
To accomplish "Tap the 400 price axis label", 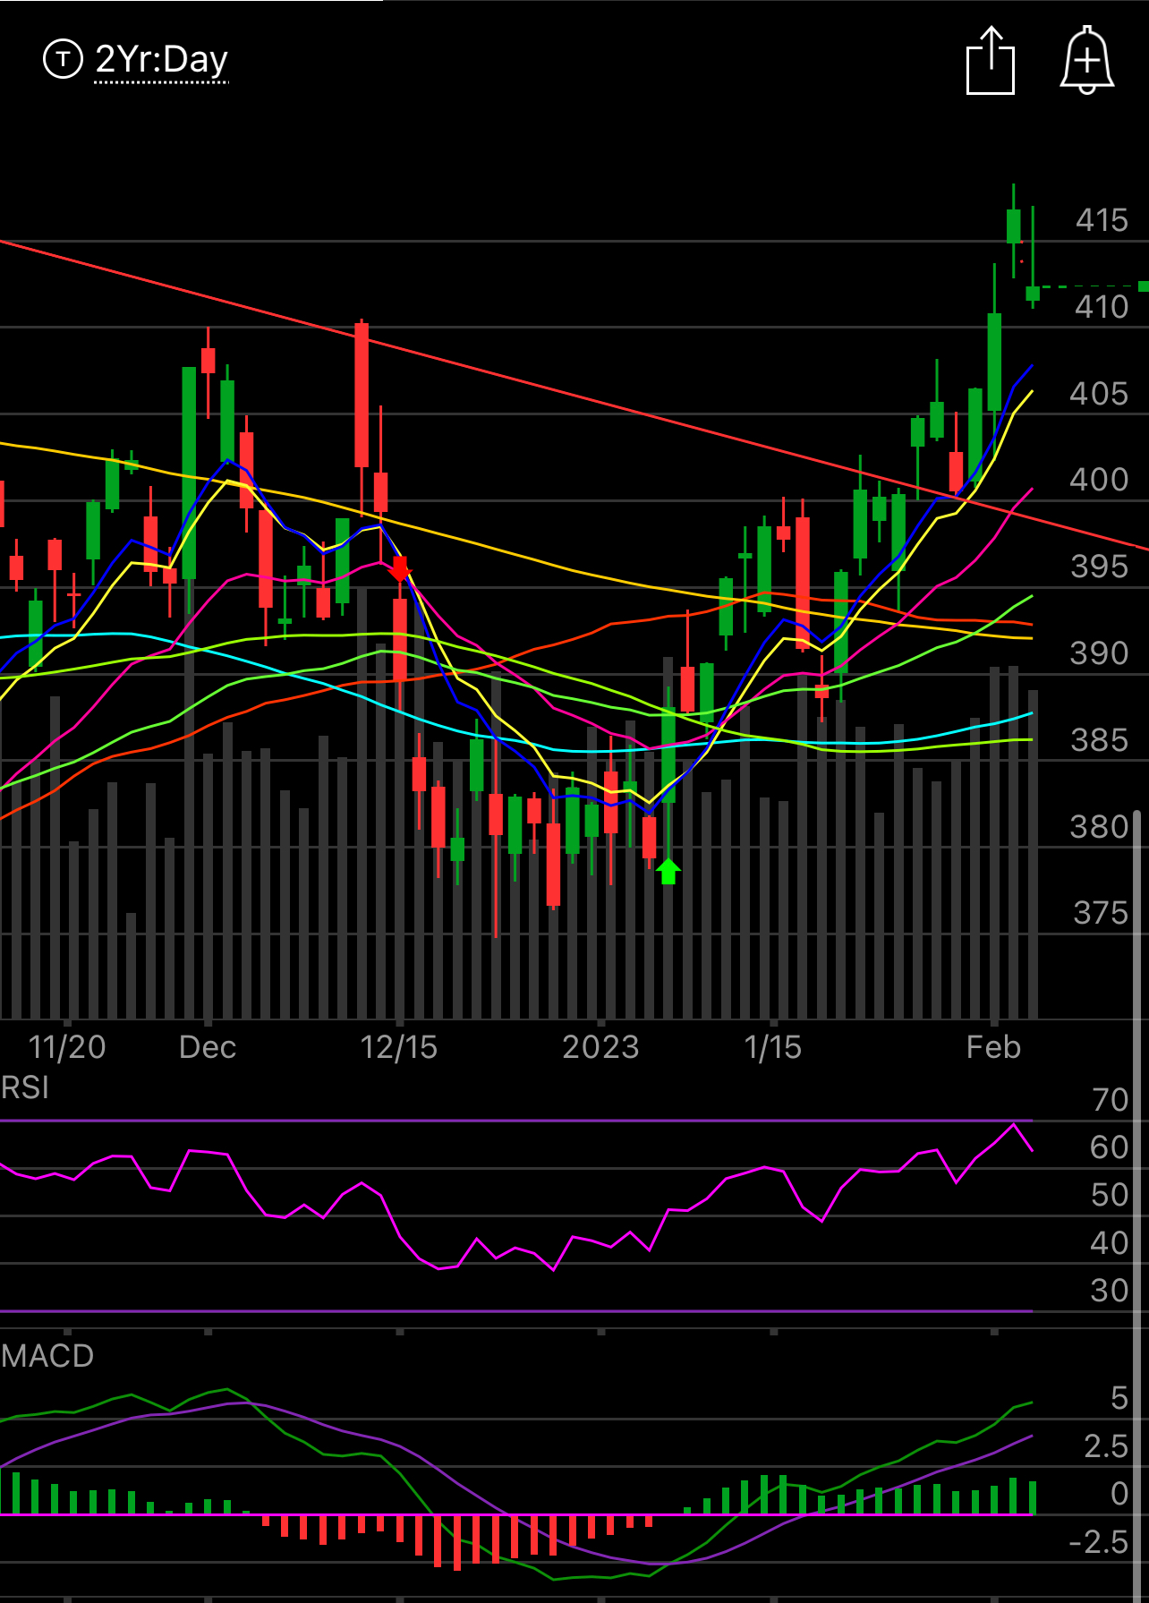I will click(1099, 480).
